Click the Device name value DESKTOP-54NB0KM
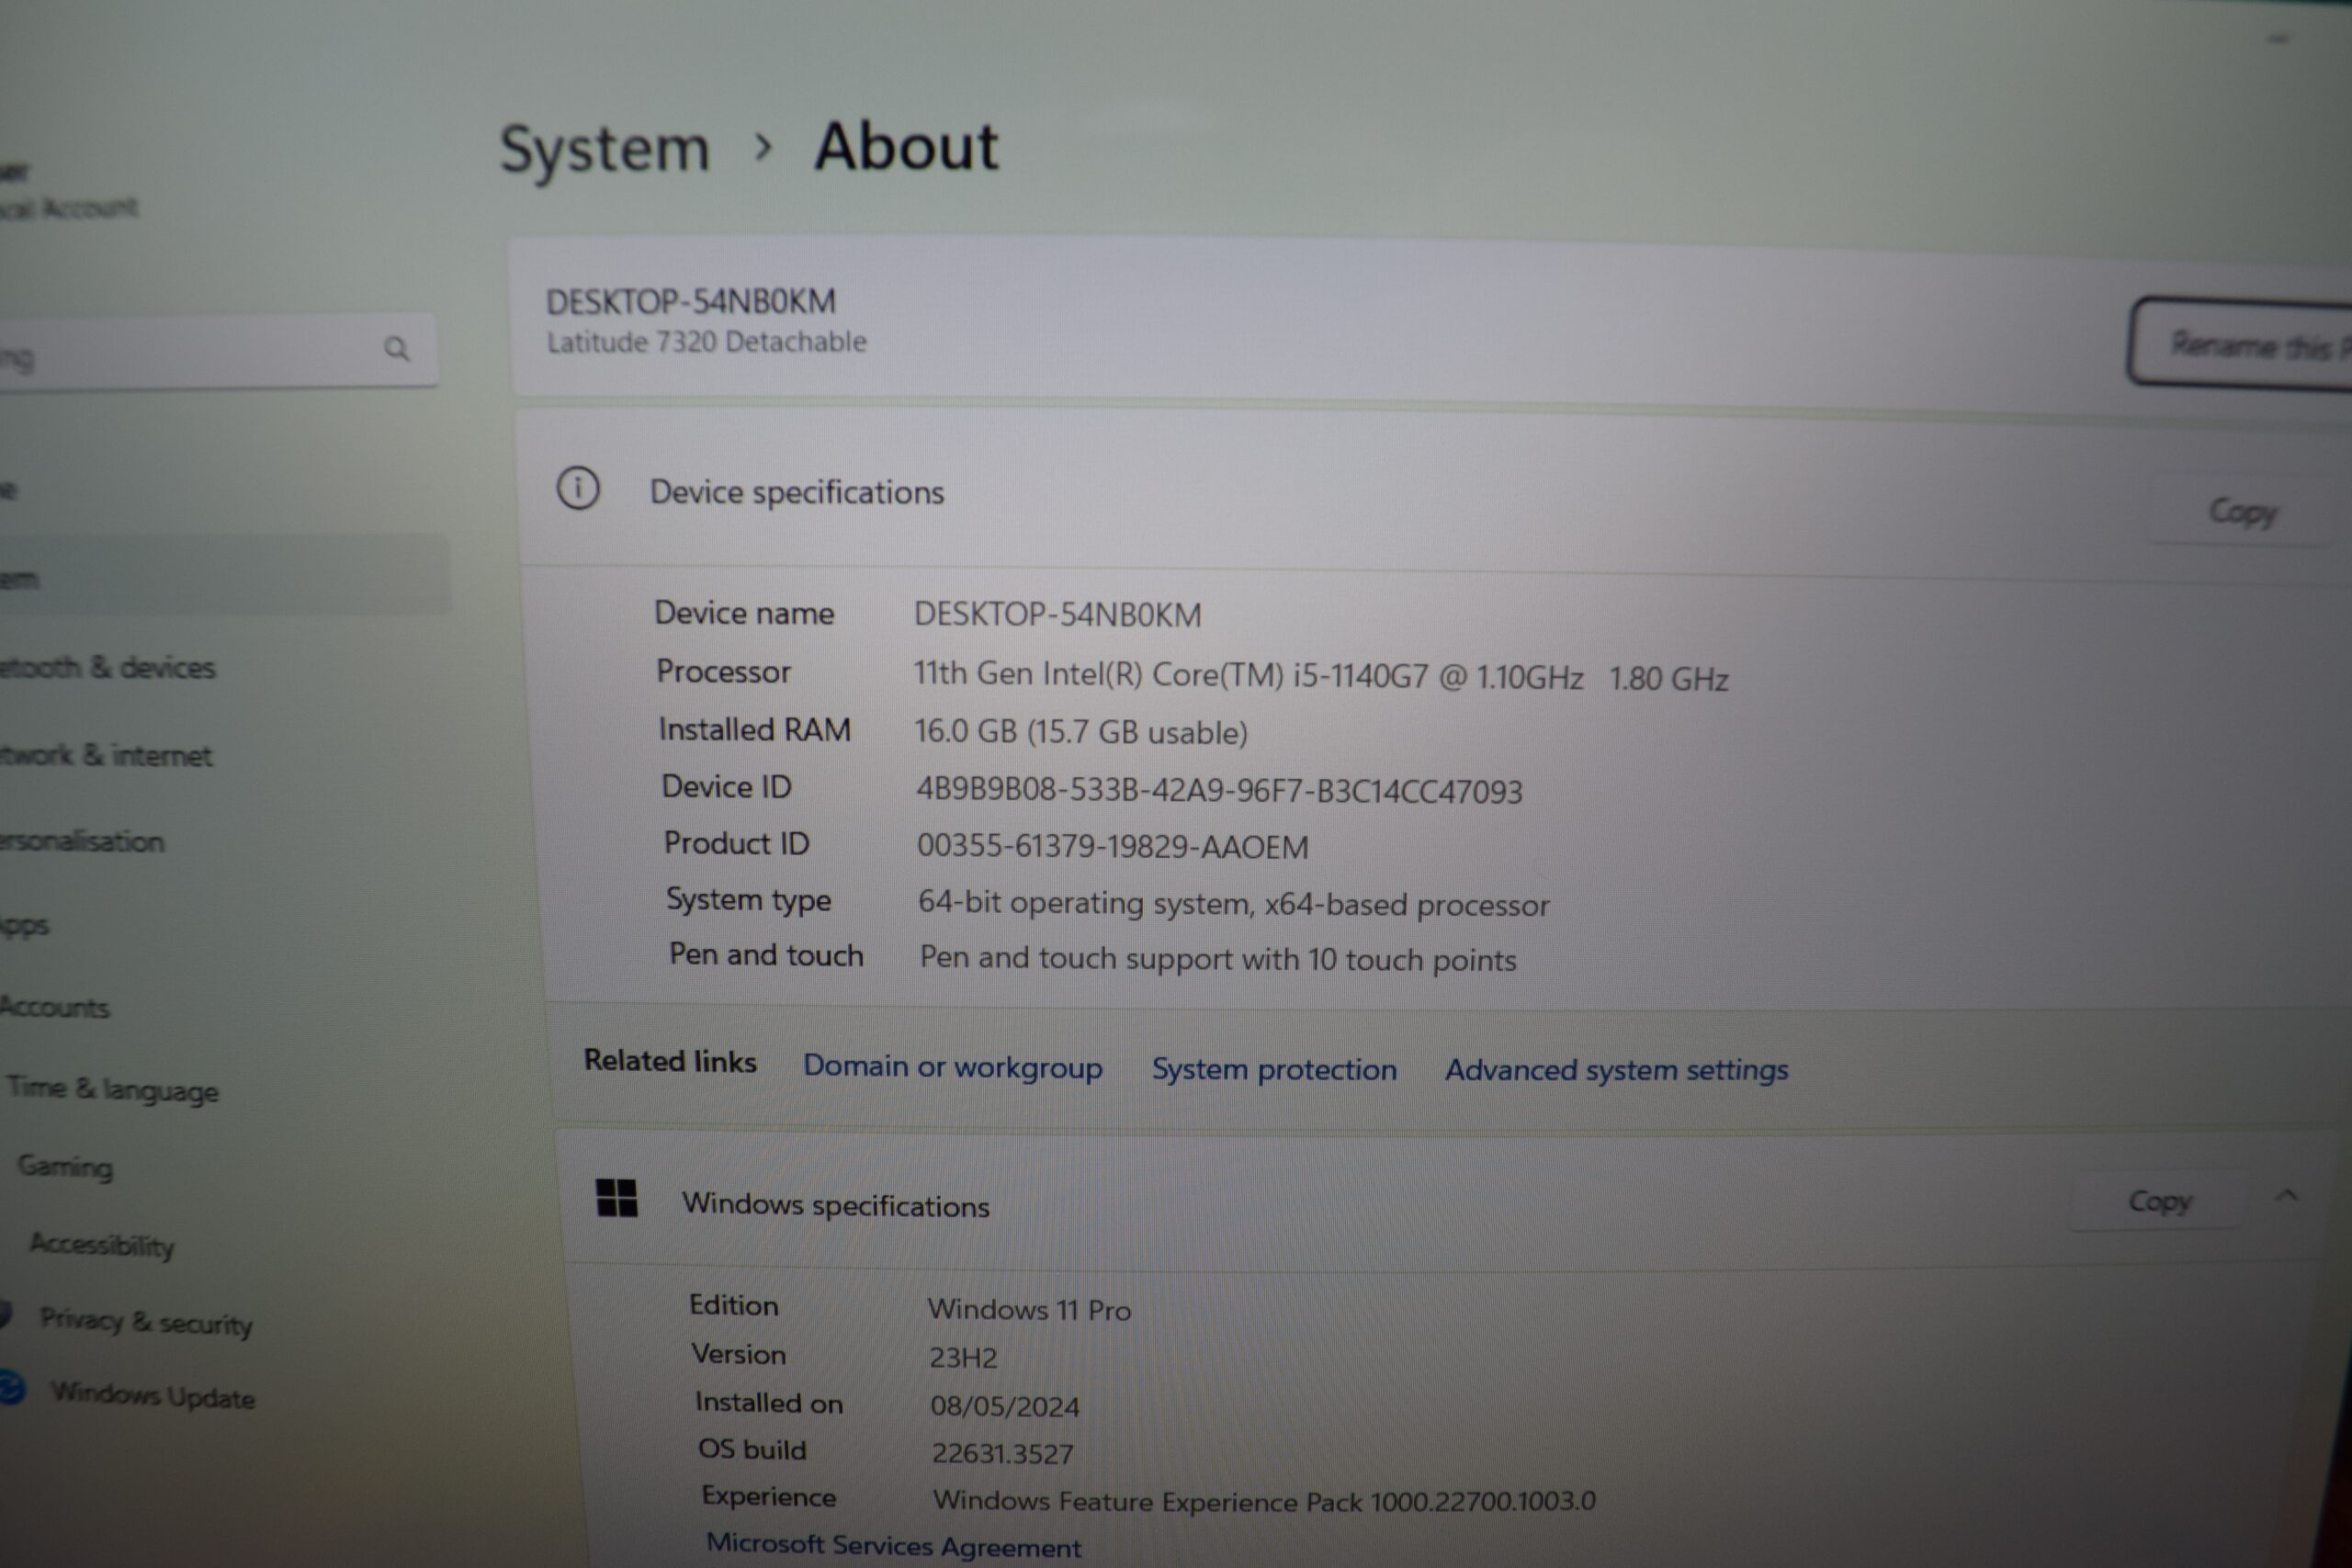The width and height of the screenshot is (2352, 1568). coord(1057,614)
